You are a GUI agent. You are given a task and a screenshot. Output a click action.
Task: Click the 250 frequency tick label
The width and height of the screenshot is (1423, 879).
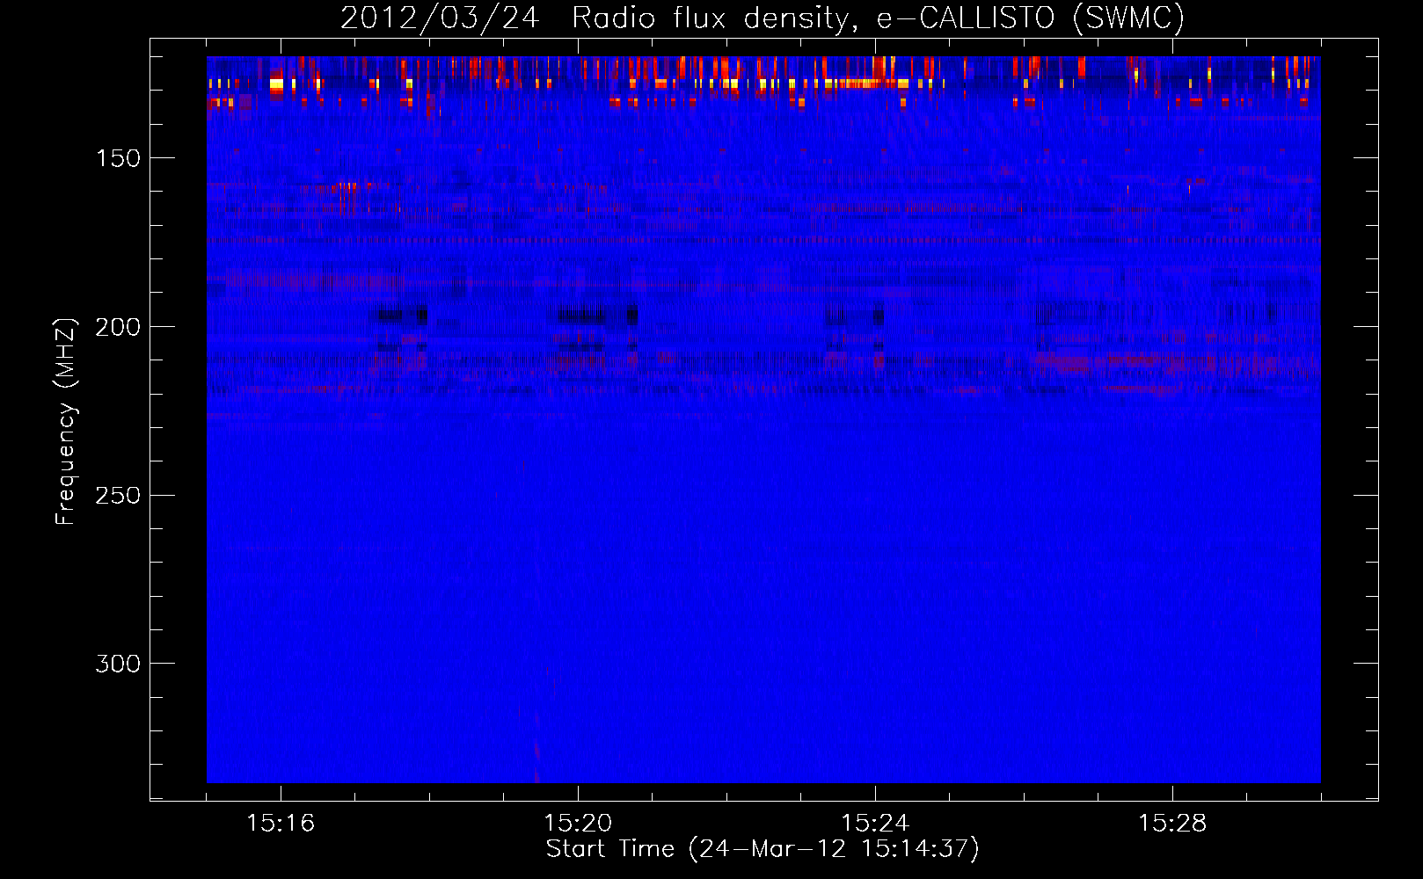pyautogui.click(x=118, y=495)
